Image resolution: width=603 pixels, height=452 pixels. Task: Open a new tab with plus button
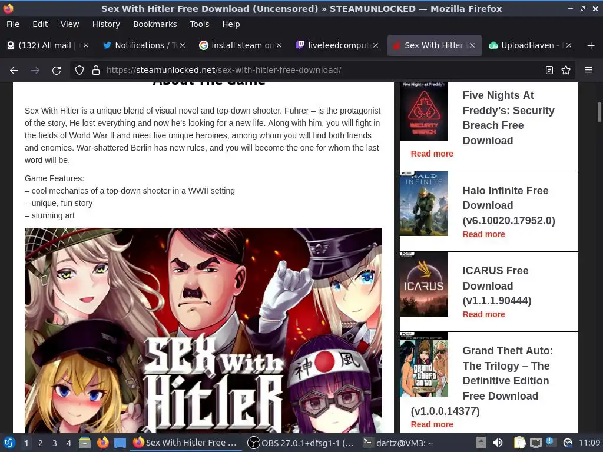pos(591,46)
